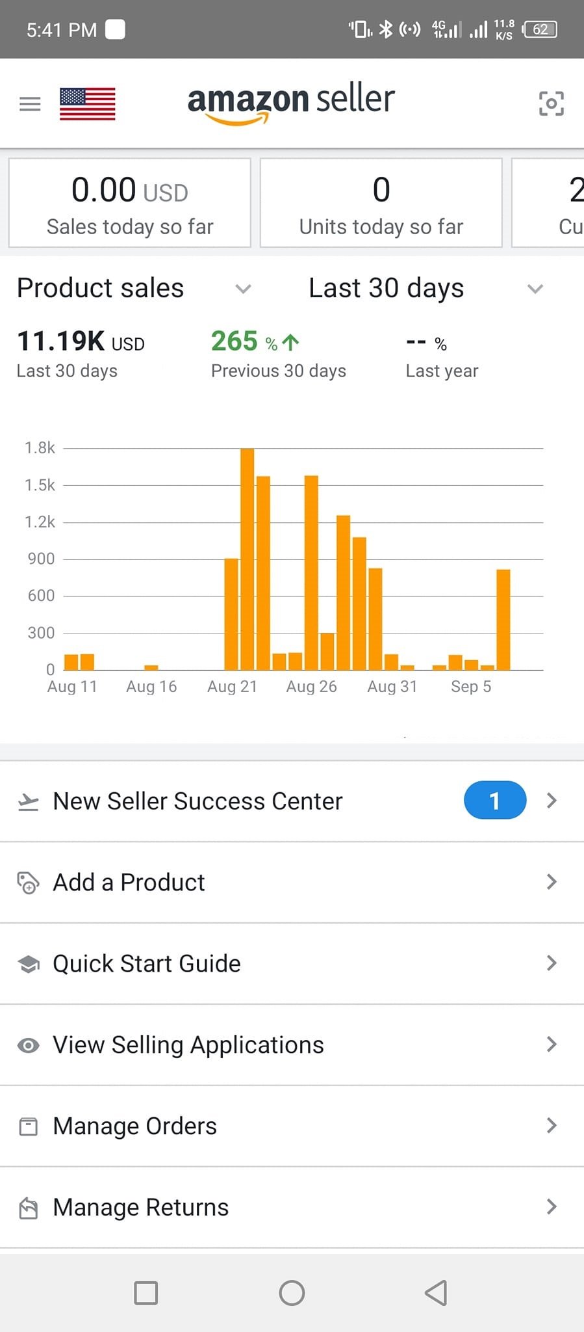Tap the Units today so far card
The image size is (584, 1332).
pyautogui.click(x=381, y=203)
